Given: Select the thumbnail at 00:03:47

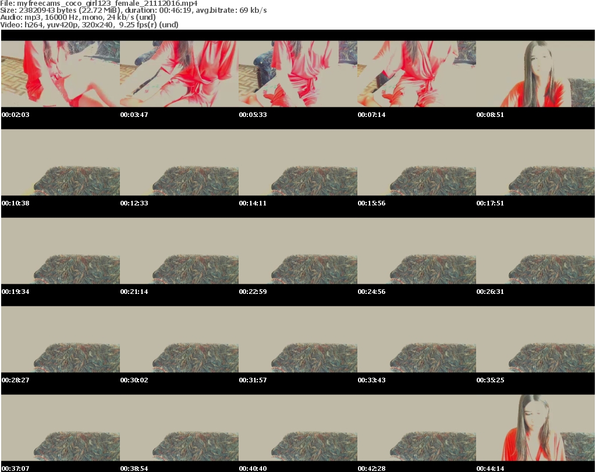Looking at the screenshot, I should click(x=179, y=74).
